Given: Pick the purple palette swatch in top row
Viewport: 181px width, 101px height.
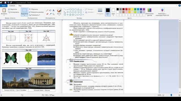Looking at the screenshot, I should [144, 9].
